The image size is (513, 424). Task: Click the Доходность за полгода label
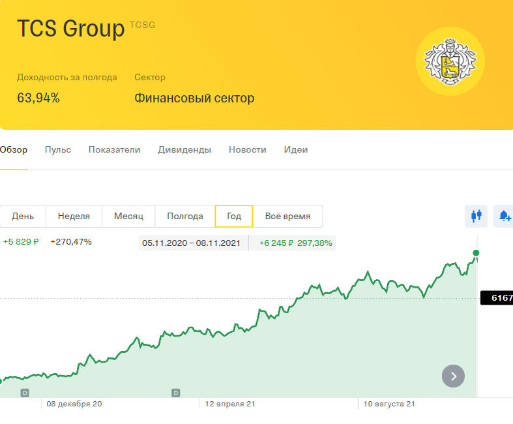67,78
